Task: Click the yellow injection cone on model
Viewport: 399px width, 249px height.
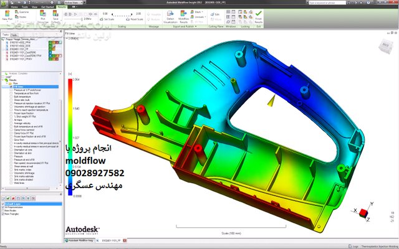Action: pyautogui.click(x=271, y=100)
